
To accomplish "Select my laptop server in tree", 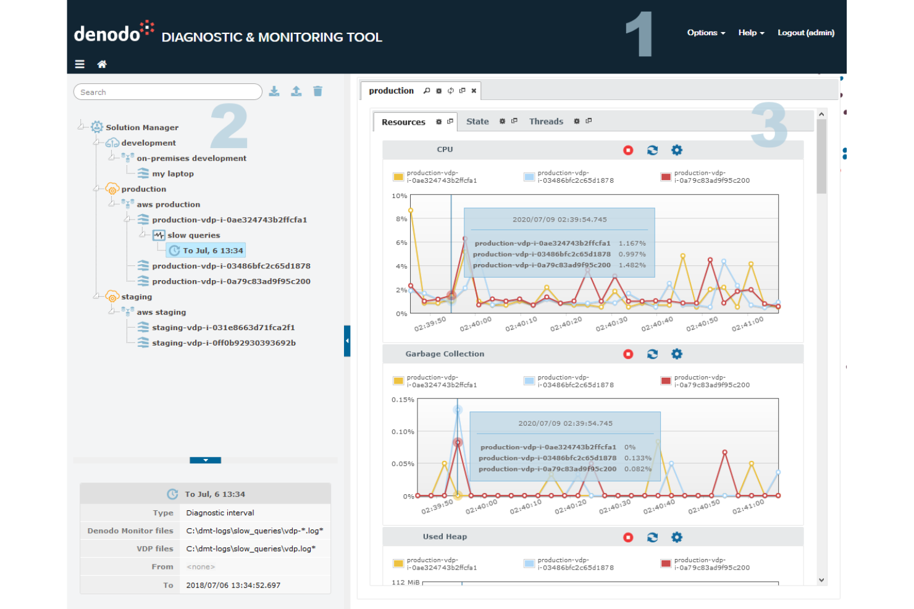I will (x=166, y=173).
